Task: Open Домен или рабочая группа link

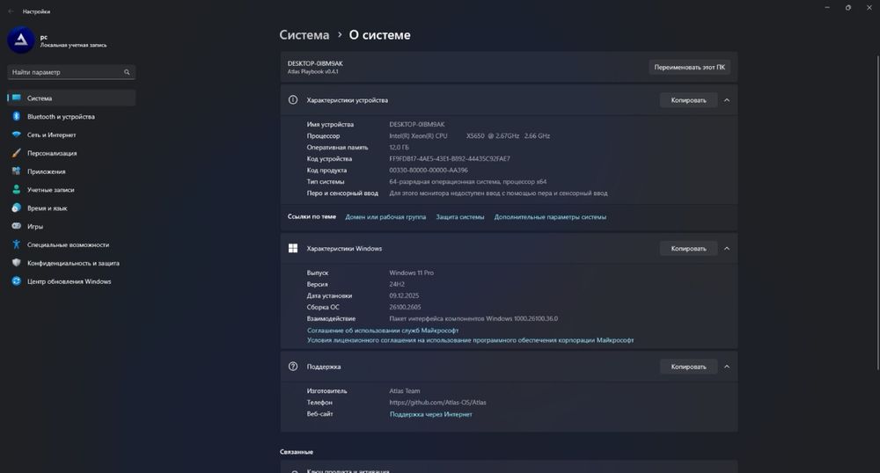Action: coord(385,216)
